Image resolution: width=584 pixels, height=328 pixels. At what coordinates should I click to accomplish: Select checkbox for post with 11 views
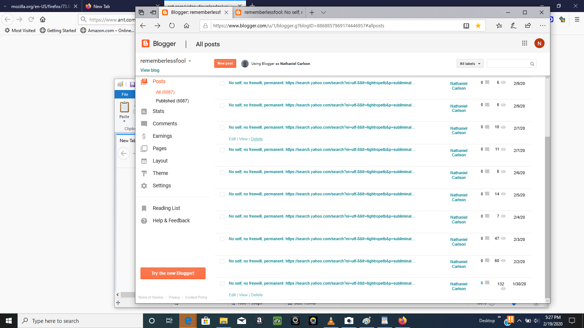[222, 150]
